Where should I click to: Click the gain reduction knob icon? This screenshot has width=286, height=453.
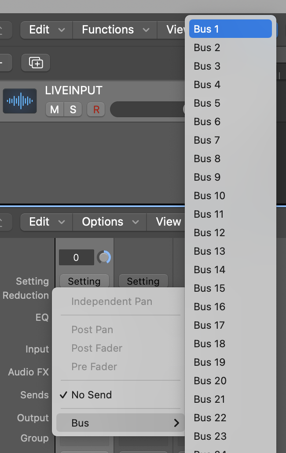104,257
